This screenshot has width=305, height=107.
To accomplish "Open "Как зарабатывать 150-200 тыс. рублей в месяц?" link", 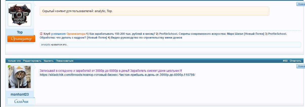I will [x=122, y=34].
